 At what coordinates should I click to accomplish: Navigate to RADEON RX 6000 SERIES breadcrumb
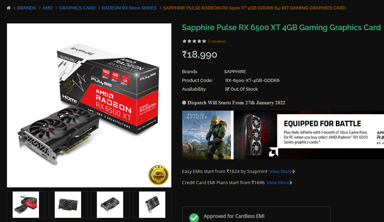point(129,8)
